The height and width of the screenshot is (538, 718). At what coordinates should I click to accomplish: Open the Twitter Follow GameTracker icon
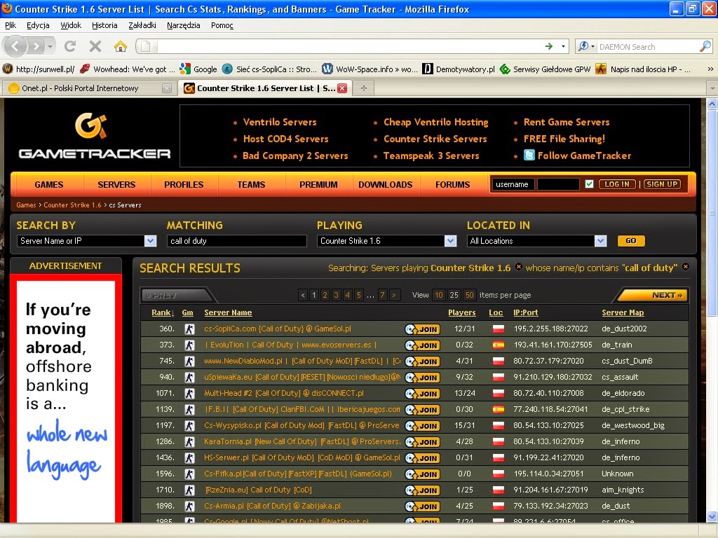point(529,156)
